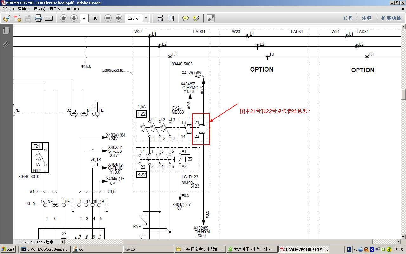Open the page thumbnails panel

click(6, 30)
